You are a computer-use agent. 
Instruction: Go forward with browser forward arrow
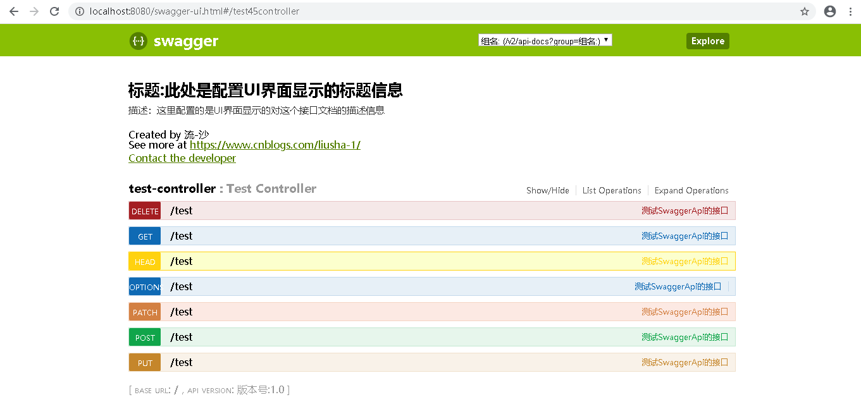34,11
